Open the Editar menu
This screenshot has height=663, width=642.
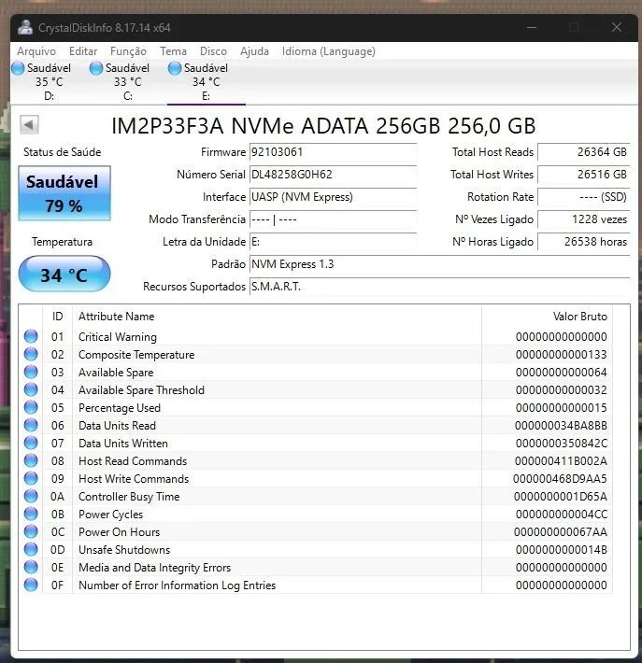[83, 51]
